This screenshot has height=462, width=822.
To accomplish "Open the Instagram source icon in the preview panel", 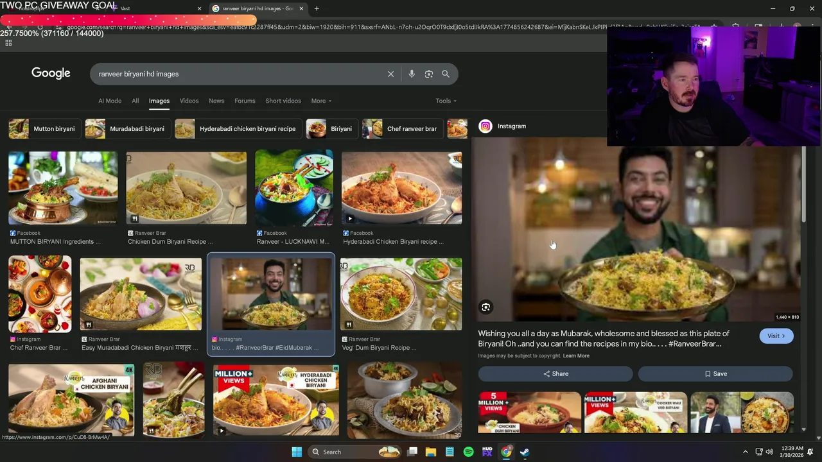I will click(x=485, y=126).
